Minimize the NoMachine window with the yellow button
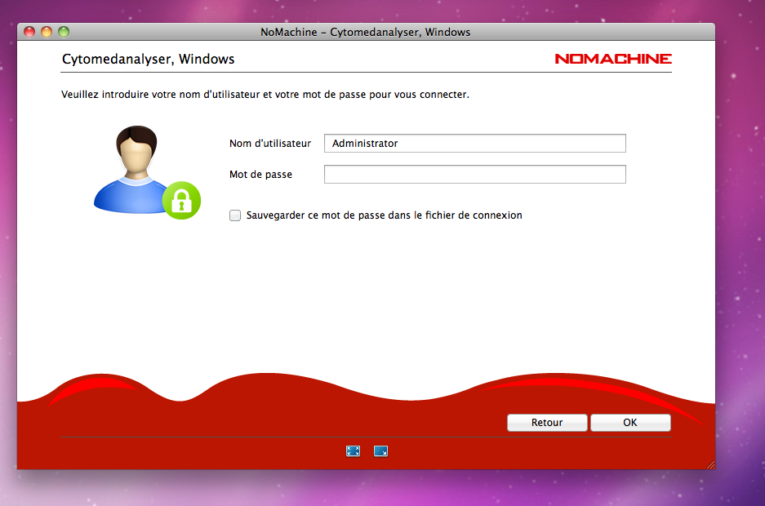The width and height of the screenshot is (765, 506). [x=47, y=32]
